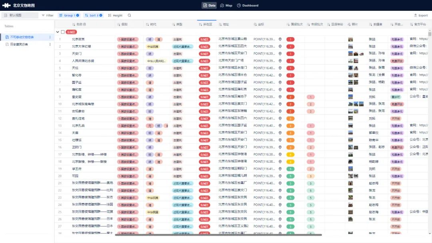The image size is (432, 243).
Task: Clear sorting with the Sort x icon
Action: point(101,16)
